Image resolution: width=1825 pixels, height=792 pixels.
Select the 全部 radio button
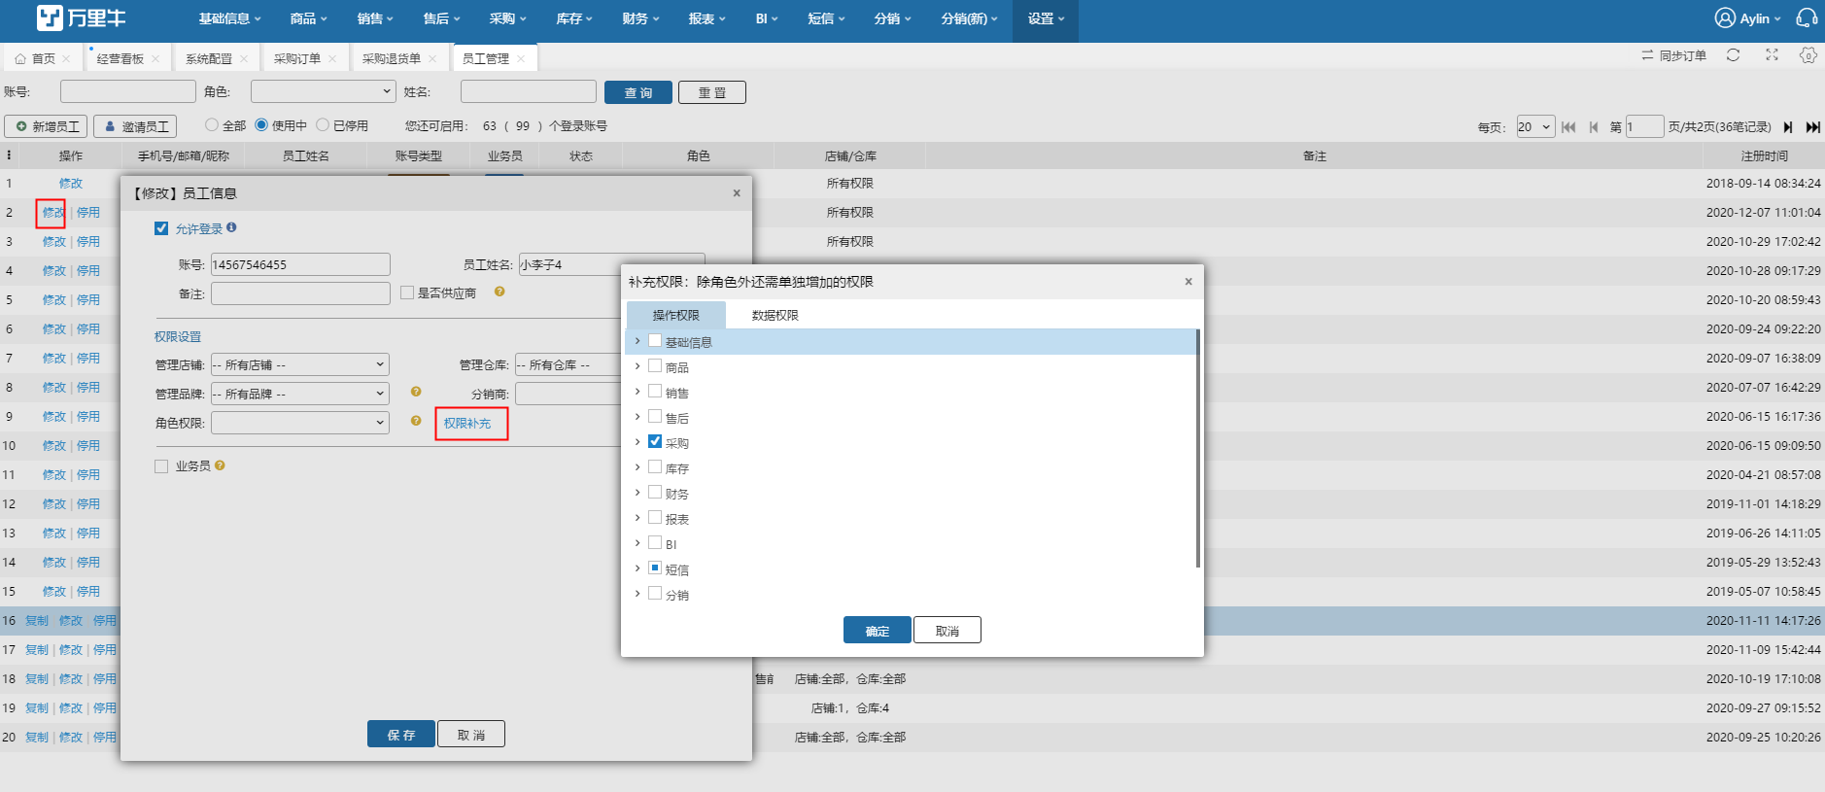[x=212, y=125]
